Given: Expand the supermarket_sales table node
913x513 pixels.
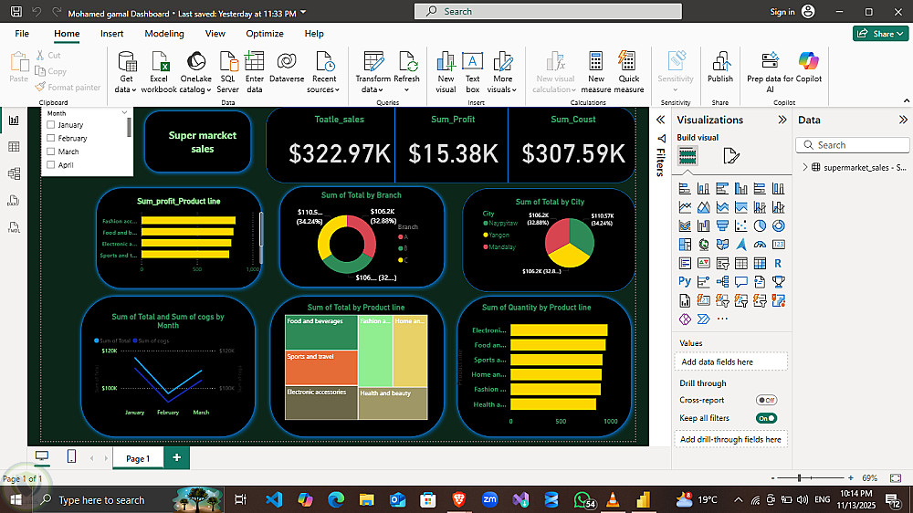Looking at the screenshot, I should pyautogui.click(x=805, y=168).
